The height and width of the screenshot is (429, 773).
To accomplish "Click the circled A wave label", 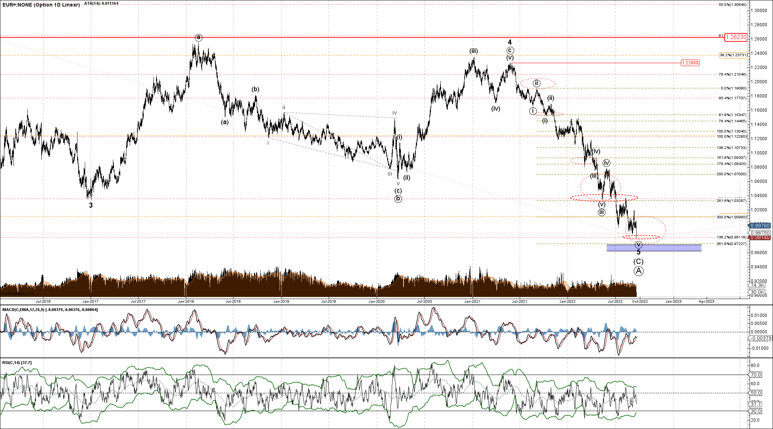I will click(638, 271).
